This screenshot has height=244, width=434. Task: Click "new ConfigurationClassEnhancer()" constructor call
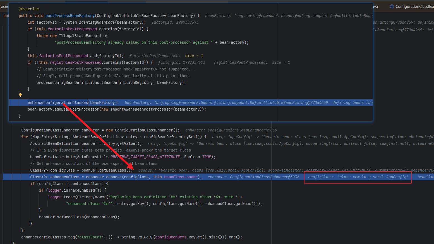(142, 130)
